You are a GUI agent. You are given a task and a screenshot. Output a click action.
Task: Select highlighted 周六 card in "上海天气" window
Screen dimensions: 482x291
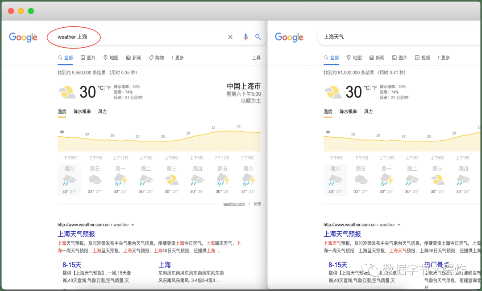(335, 180)
